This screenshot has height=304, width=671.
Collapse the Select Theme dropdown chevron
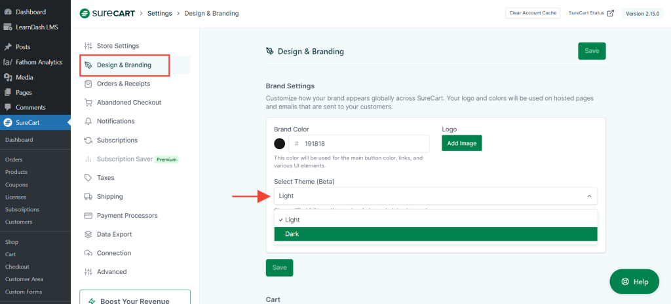tap(588, 196)
